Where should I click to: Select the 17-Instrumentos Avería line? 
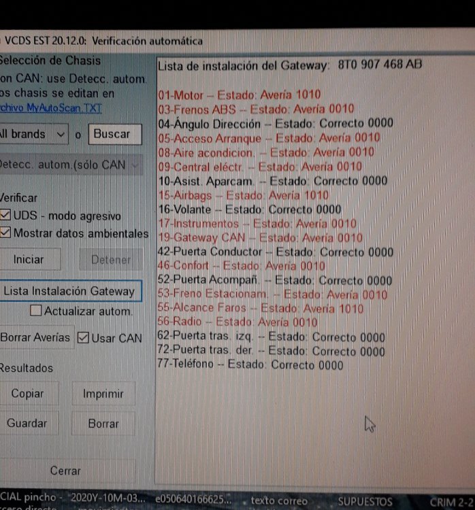click(257, 224)
